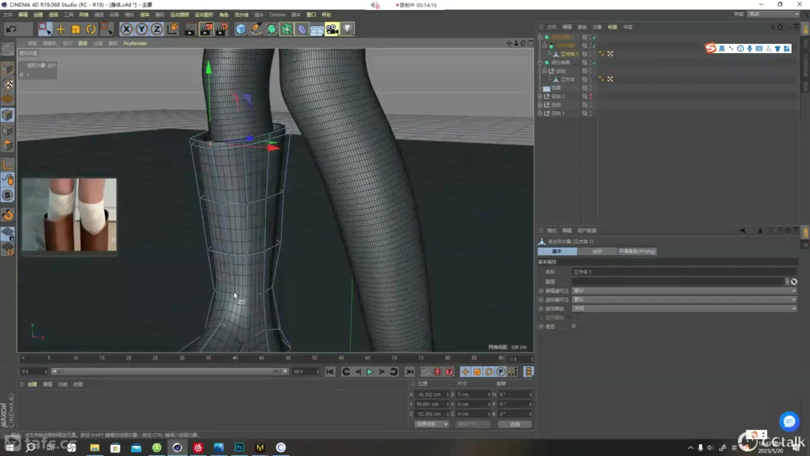The height and width of the screenshot is (456, 810).
Task: Toggle Snap S icon in sidebar
Action: tap(8, 195)
